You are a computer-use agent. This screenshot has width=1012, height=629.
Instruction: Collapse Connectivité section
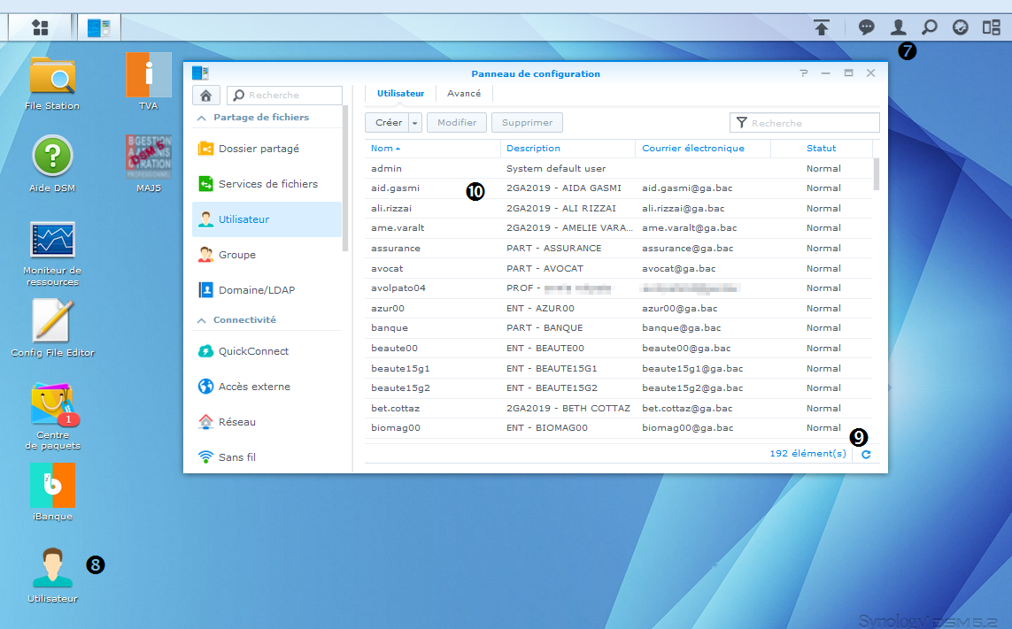tap(201, 320)
